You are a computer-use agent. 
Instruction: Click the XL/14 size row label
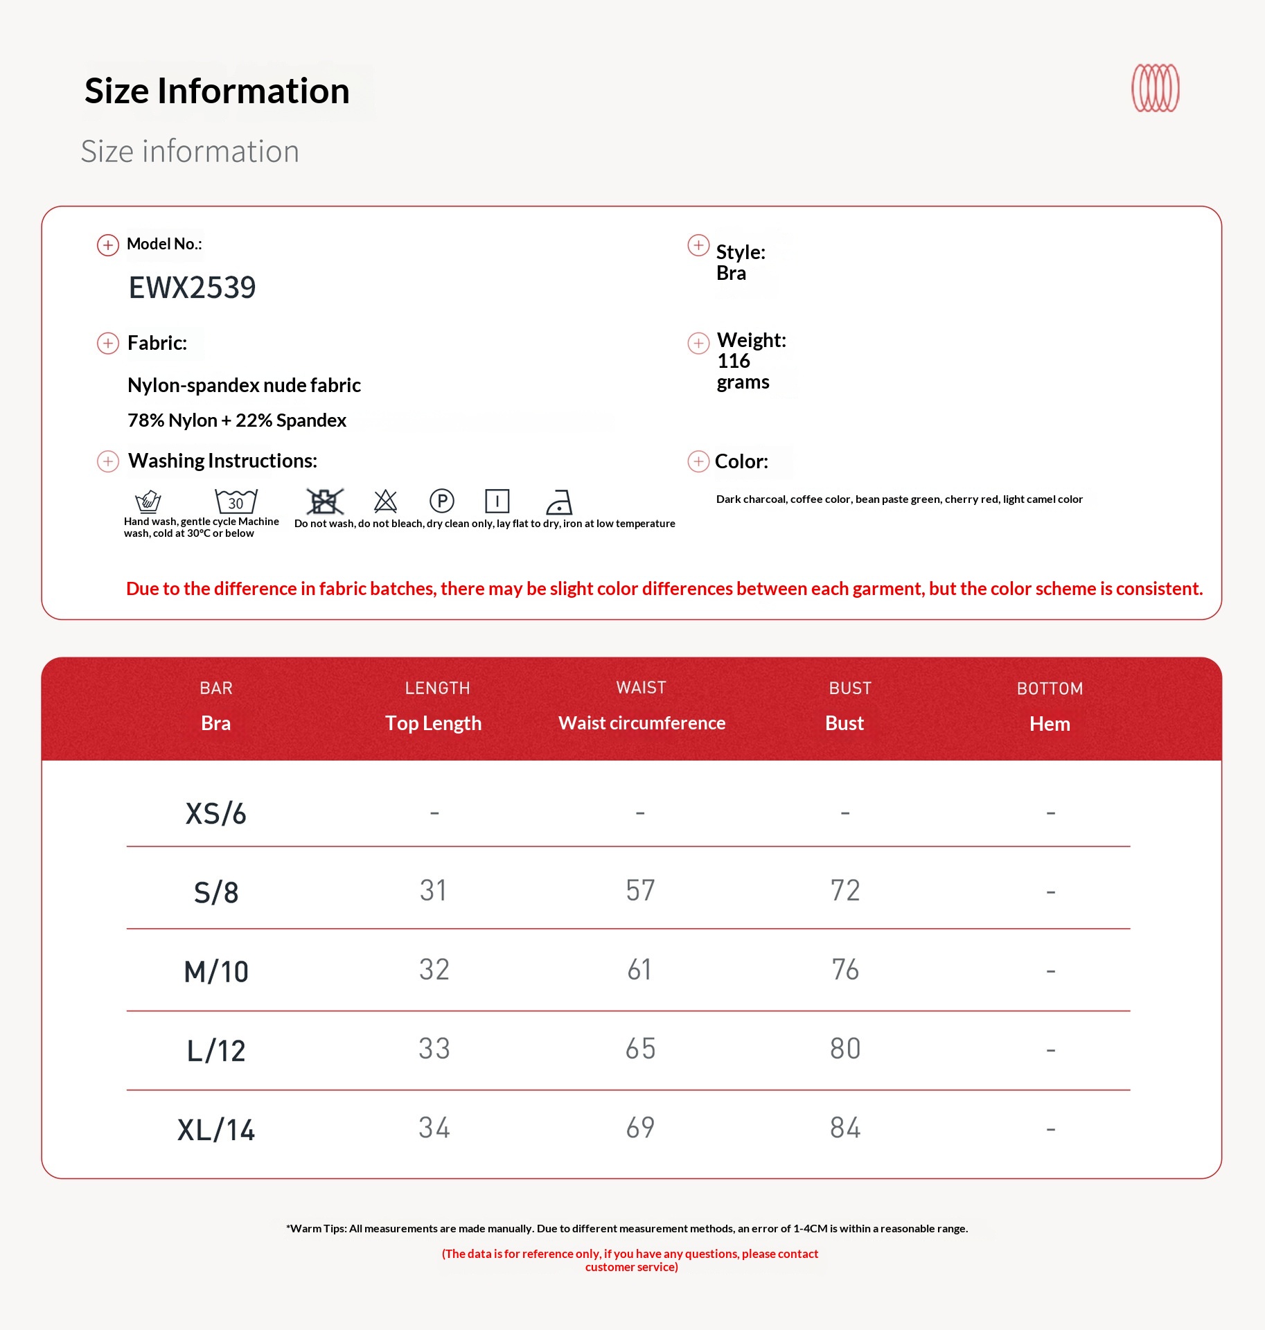[216, 1130]
